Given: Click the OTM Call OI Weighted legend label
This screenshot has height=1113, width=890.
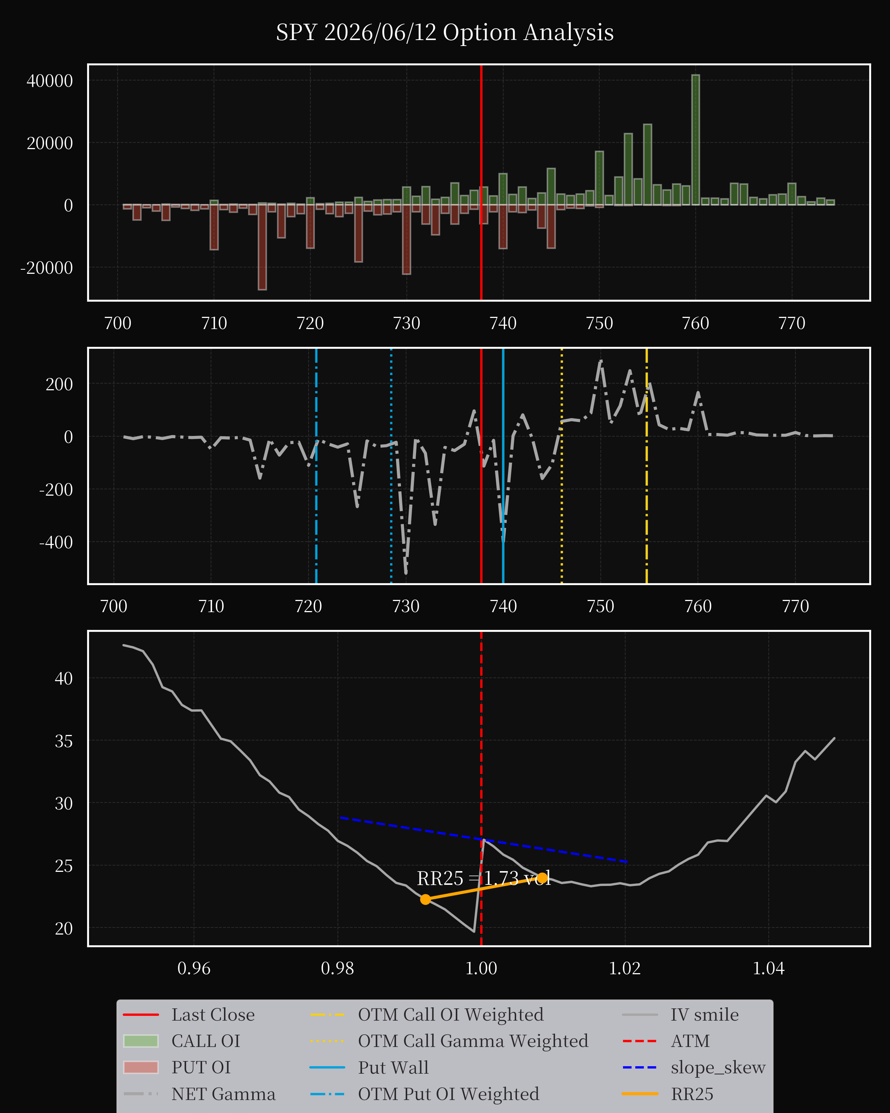Looking at the screenshot, I should [451, 1014].
